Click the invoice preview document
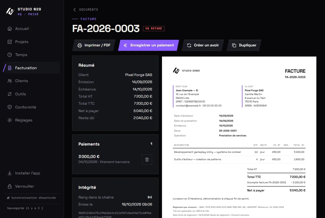The image size is (325, 218). click(x=239, y=137)
